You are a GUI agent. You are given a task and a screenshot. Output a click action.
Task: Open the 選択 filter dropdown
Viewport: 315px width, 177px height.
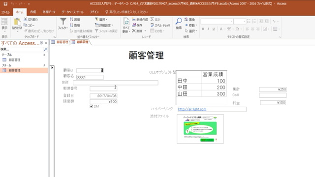point(101,20)
